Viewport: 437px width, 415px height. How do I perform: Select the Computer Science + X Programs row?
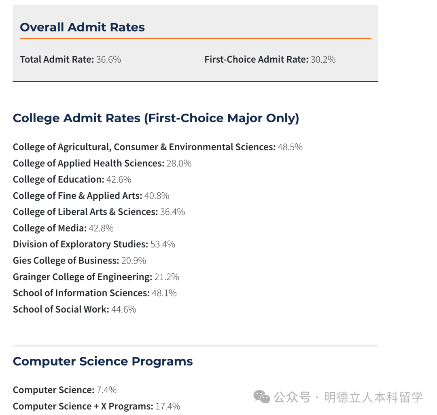click(96, 406)
